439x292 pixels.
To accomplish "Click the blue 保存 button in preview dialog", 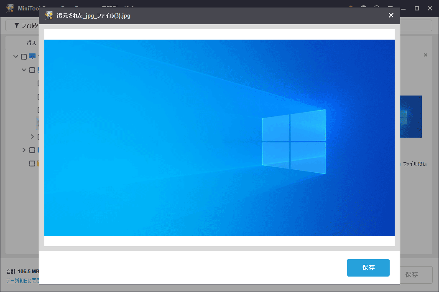I will tap(368, 268).
